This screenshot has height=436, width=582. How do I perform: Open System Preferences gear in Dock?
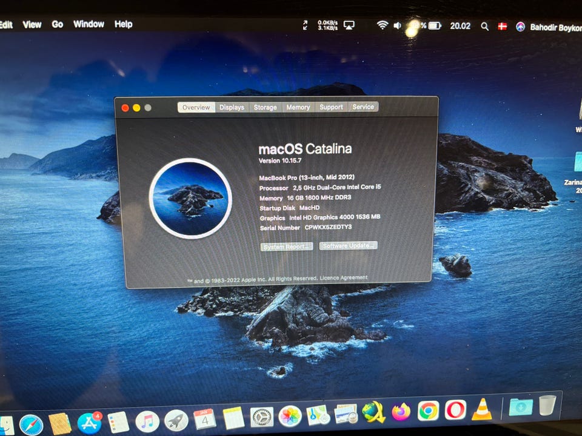(262, 417)
